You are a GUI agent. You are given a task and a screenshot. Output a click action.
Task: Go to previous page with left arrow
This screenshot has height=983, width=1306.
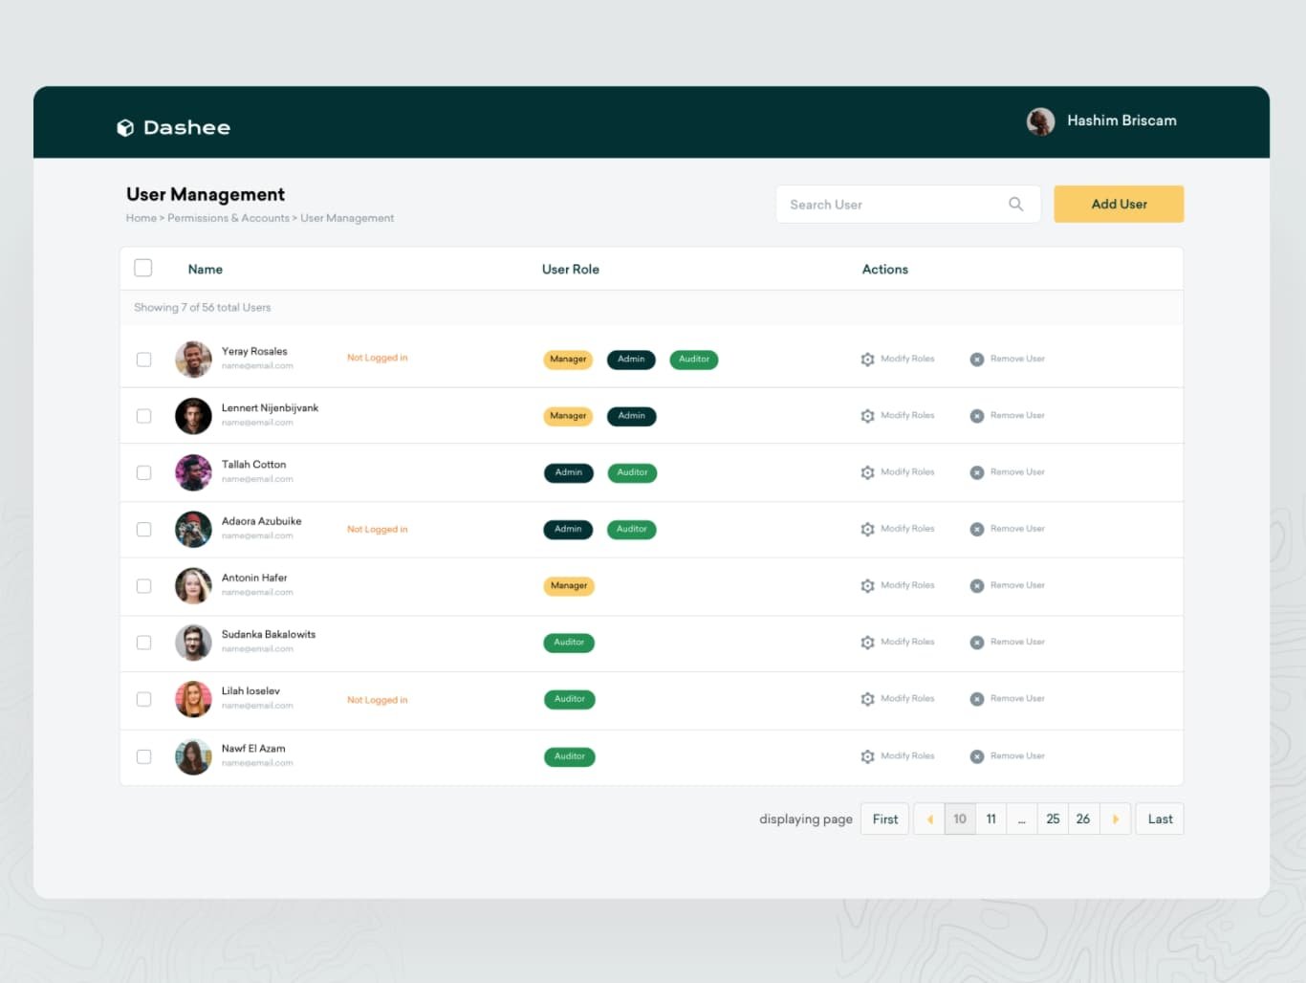pos(929,819)
